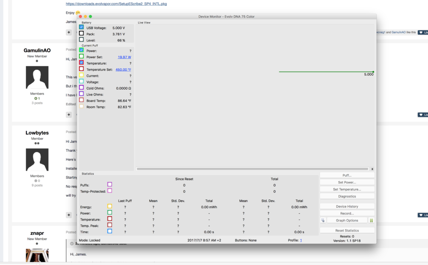Toggle the Board Temp checkbox
428x265 pixels.
point(81,100)
